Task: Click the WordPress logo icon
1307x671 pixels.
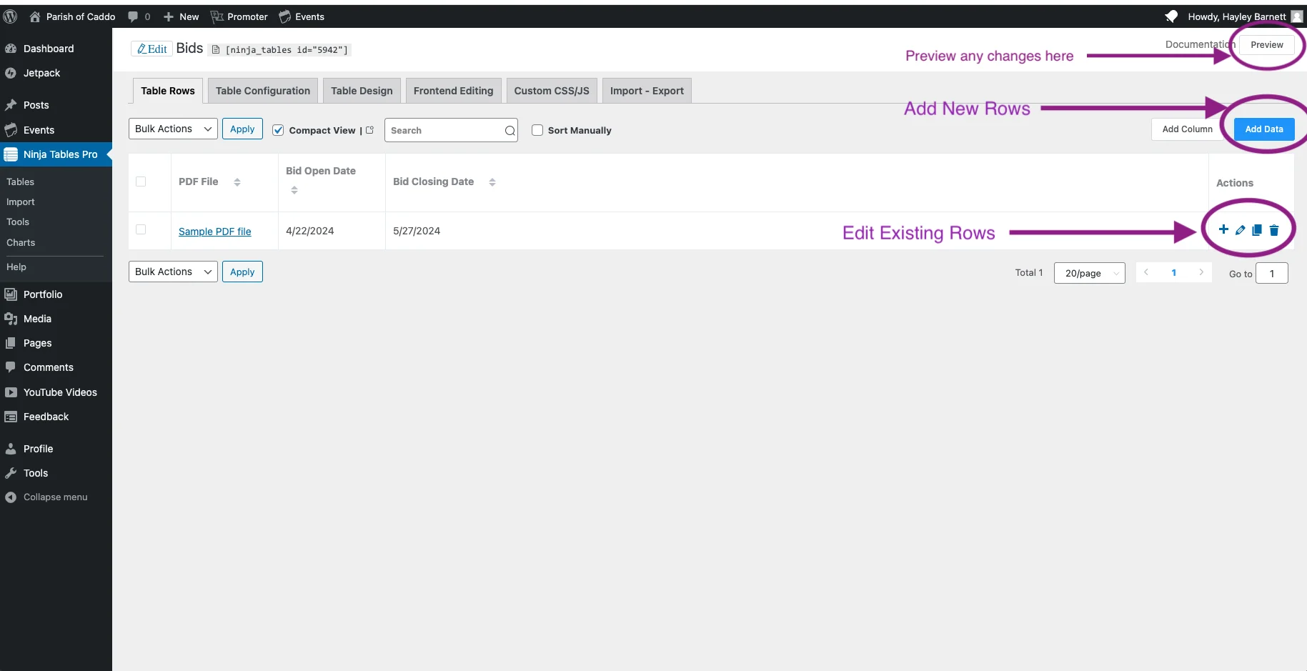Action: pyautogui.click(x=10, y=16)
